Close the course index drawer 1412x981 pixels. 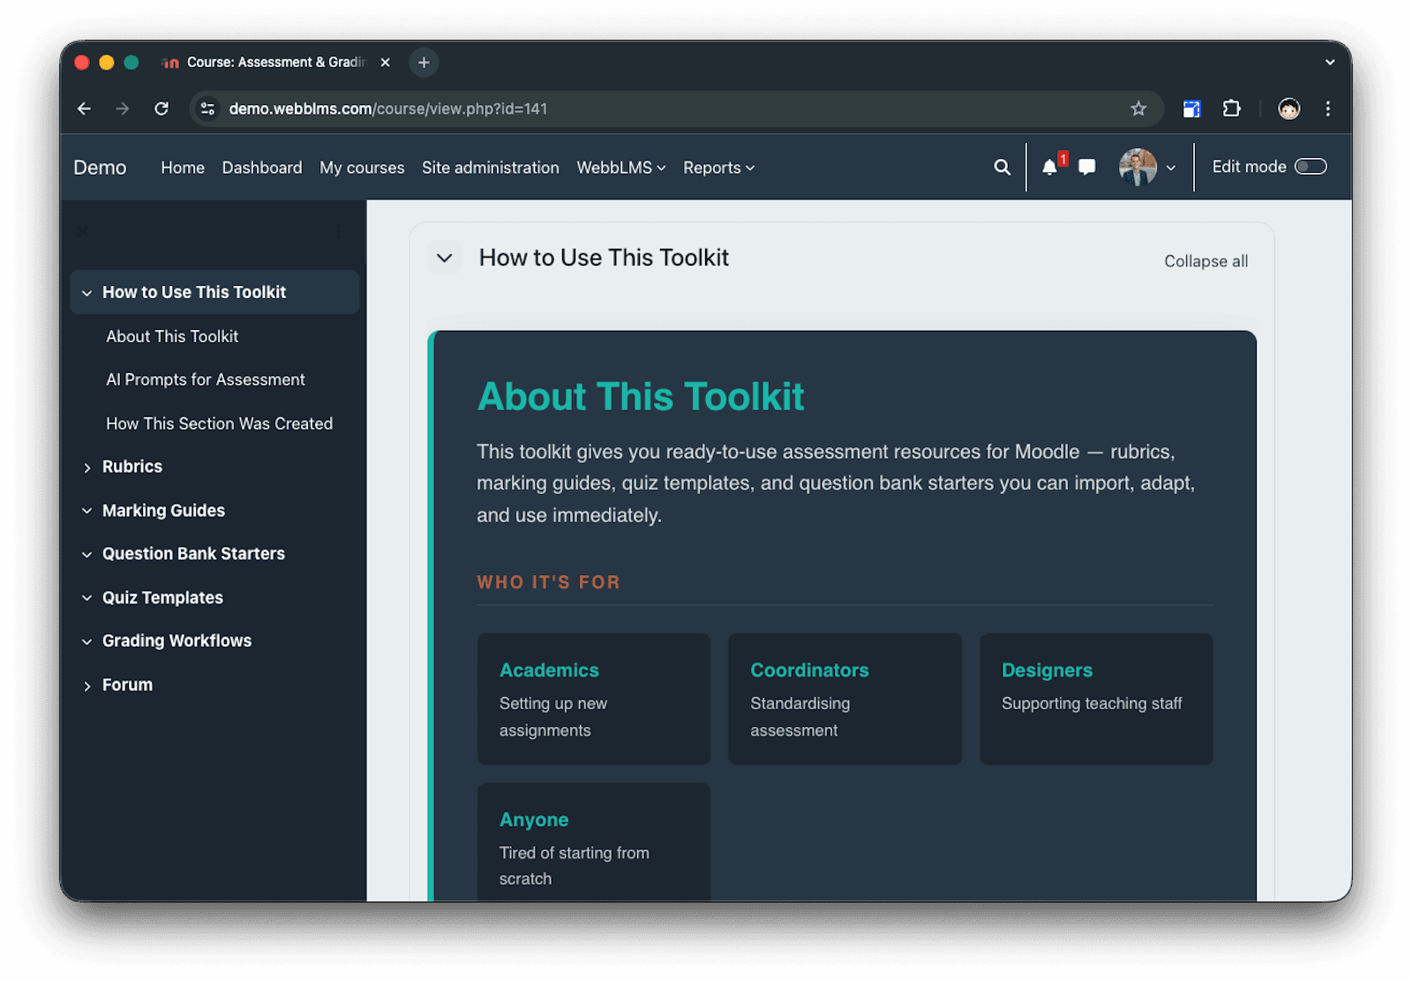coord(82,232)
